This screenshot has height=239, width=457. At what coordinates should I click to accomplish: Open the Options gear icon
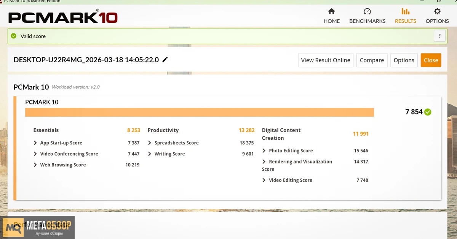(x=437, y=11)
